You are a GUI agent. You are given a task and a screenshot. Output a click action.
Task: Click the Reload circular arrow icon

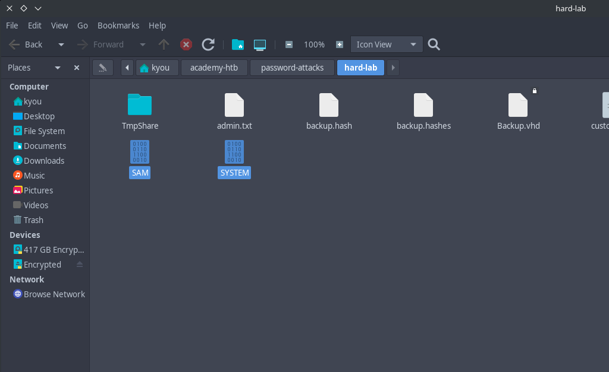(x=208, y=44)
